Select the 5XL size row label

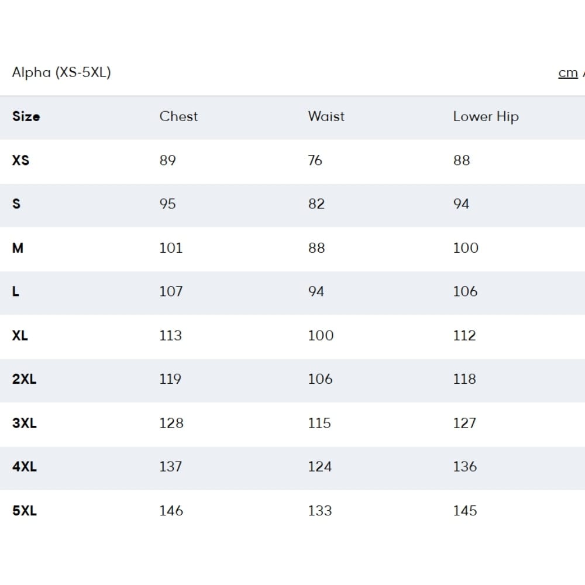(24, 511)
